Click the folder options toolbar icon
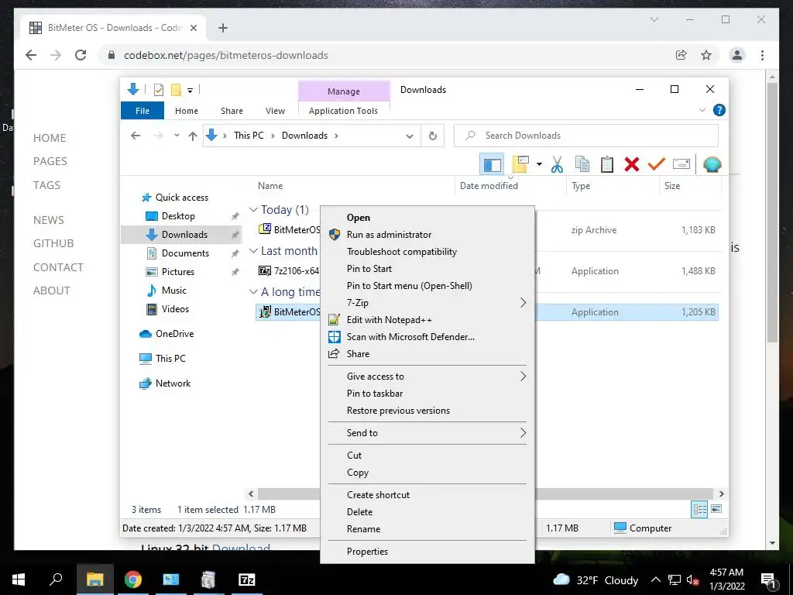This screenshot has height=595, width=793. coord(520,164)
